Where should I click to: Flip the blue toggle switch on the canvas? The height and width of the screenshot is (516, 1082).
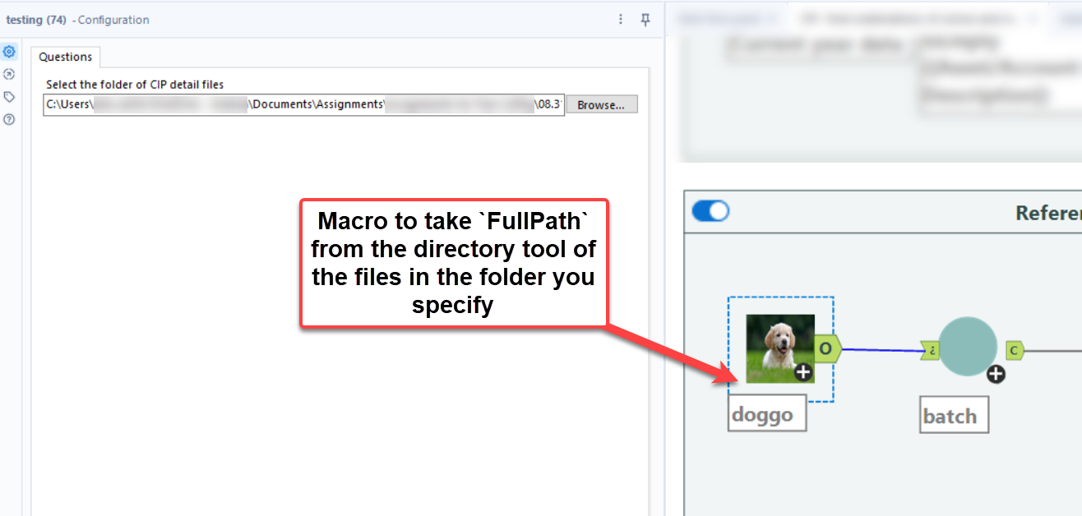pos(710,210)
